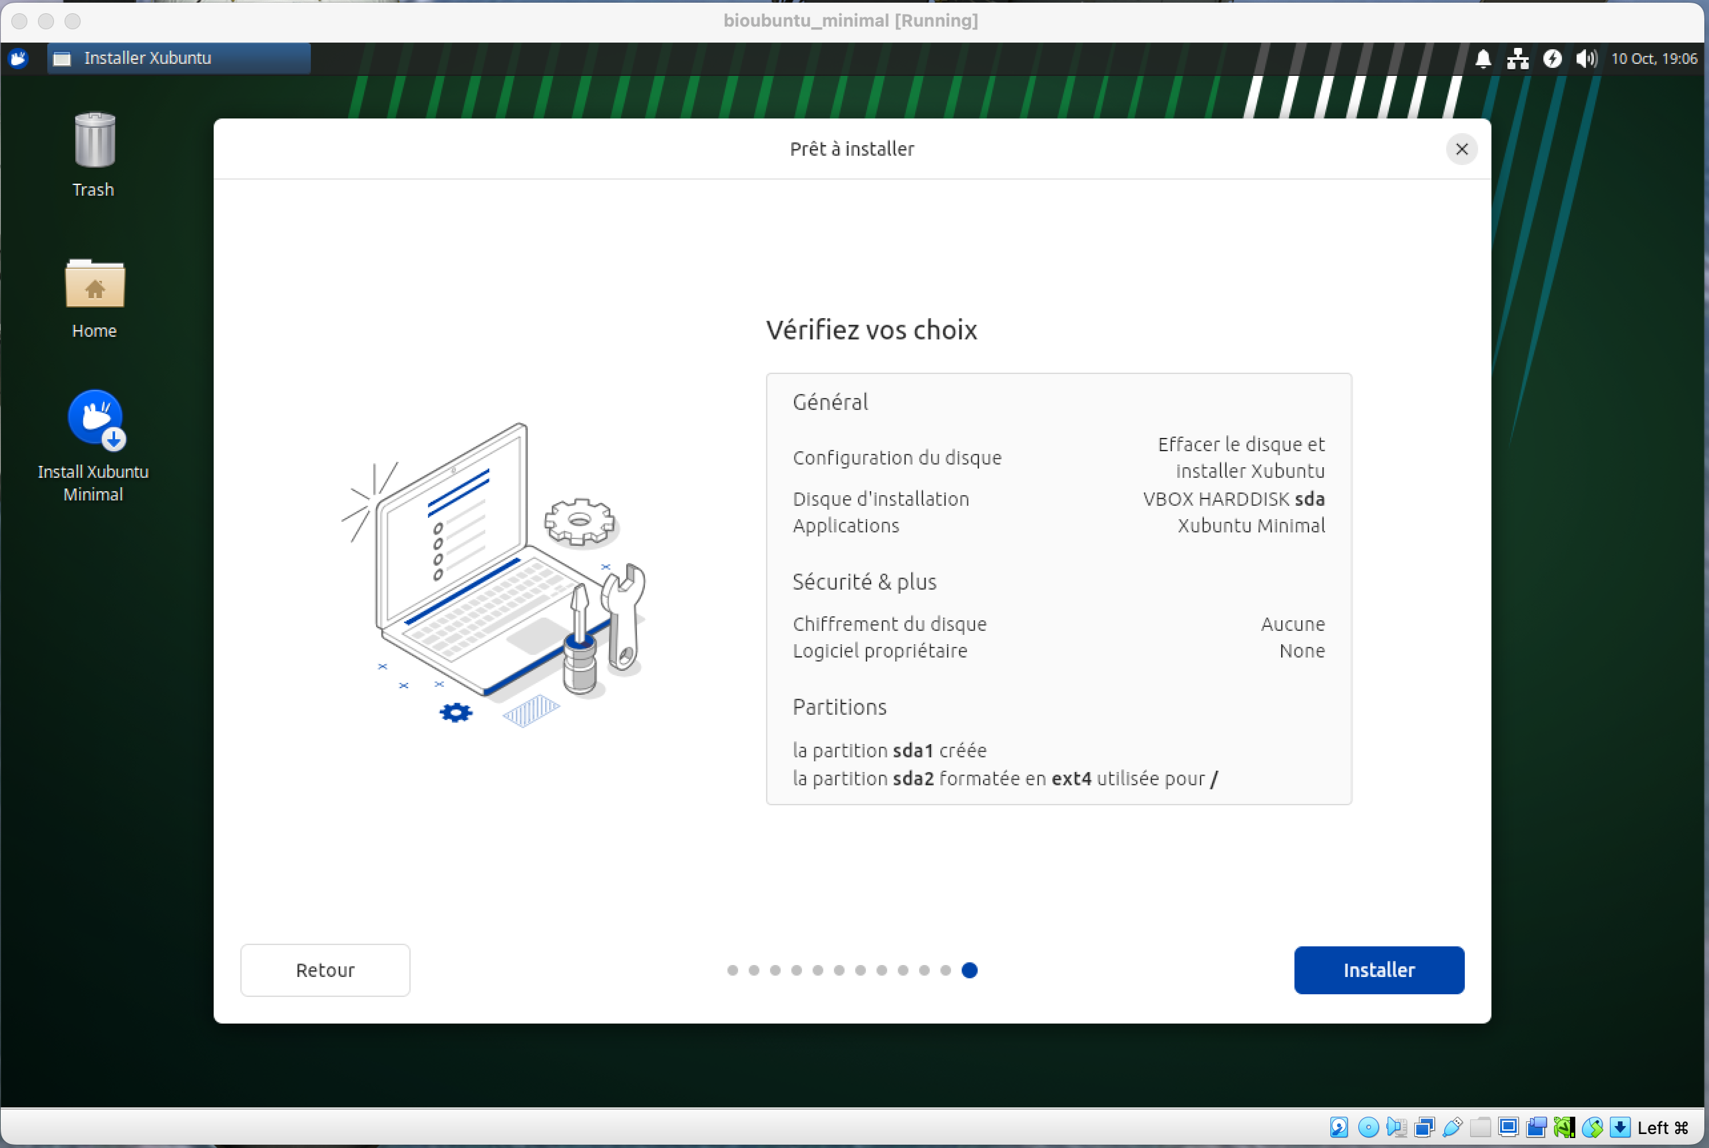Viewport: 1709px width, 1148px height.
Task: Open the notification bell in the panel
Action: coord(1483,59)
